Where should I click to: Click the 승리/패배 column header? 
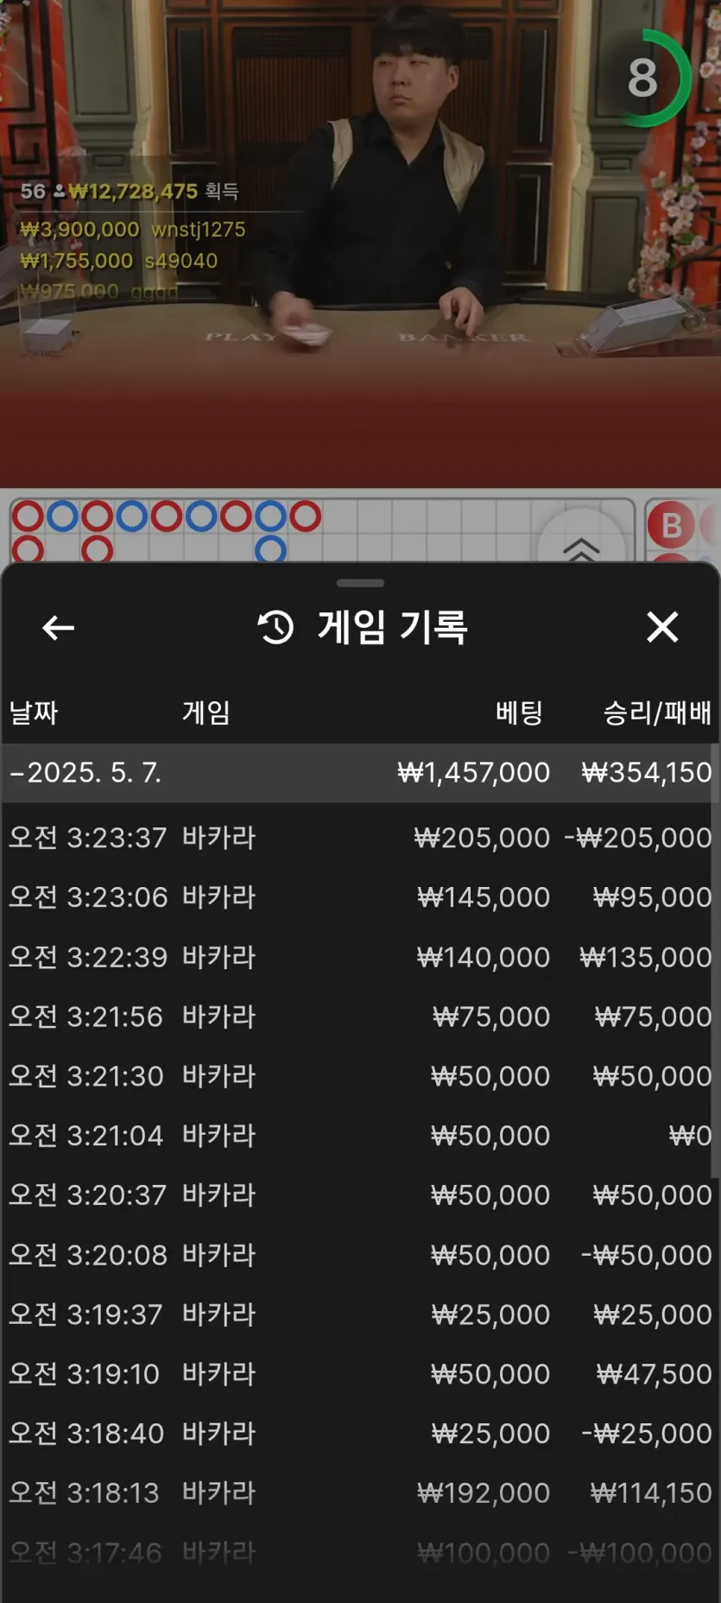[x=657, y=713]
